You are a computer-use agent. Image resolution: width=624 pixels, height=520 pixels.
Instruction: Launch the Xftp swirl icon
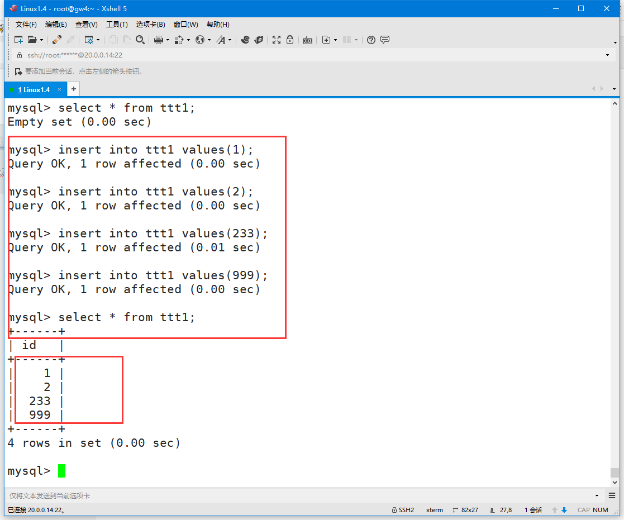(245, 40)
